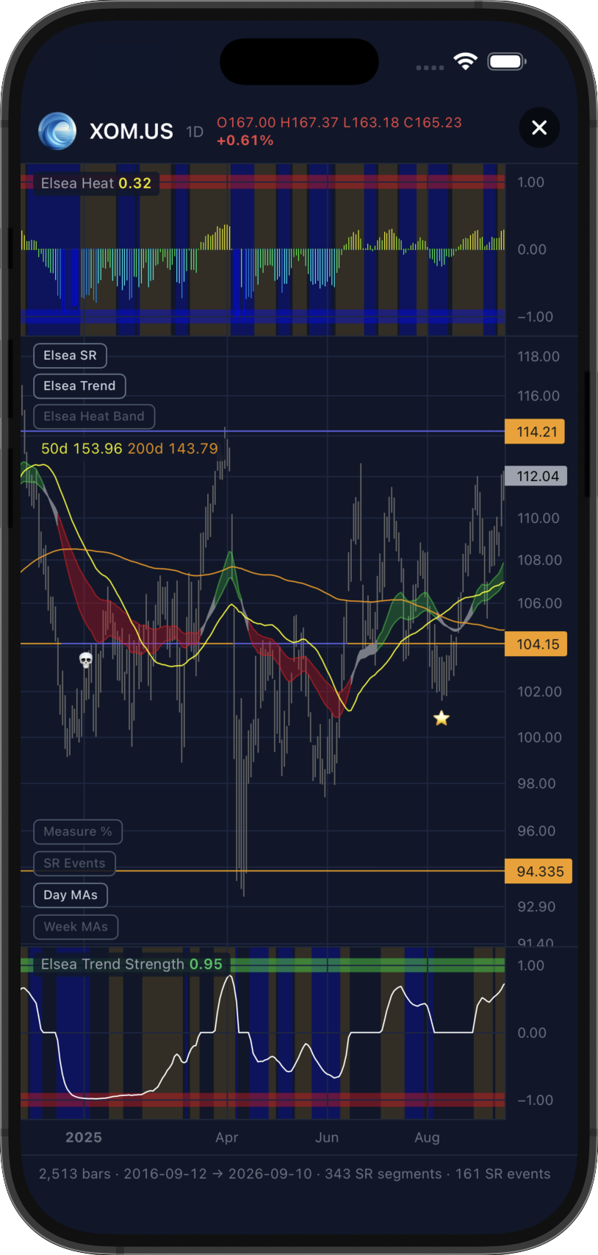The width and height of the screenshot is (598, 1255).
Task: Tap the blue wave app logo
Action: (x=57, y=131)
